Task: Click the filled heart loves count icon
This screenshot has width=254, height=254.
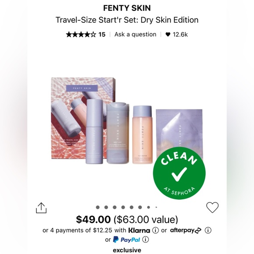Action: click(168, 34)
